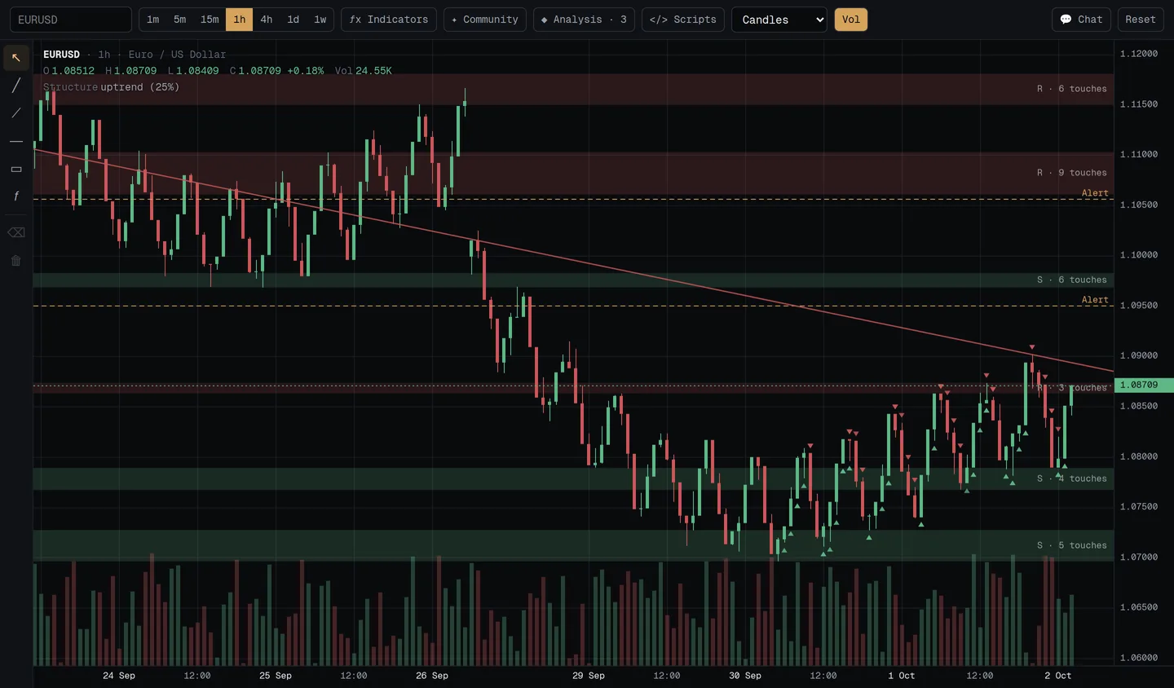Open the Scripts editor
Image resolution: width=1174 pixels, height=688 pixels.
[x=683, y=20]
